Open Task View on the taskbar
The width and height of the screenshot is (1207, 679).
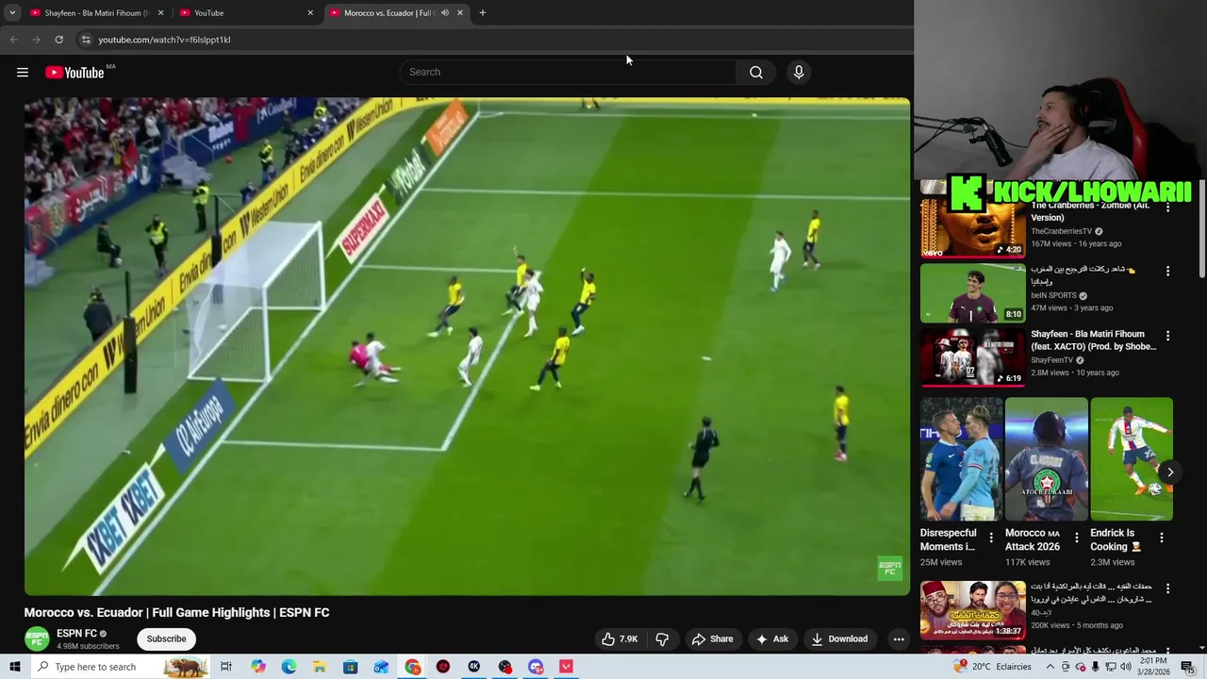click(x=226, y=667)
